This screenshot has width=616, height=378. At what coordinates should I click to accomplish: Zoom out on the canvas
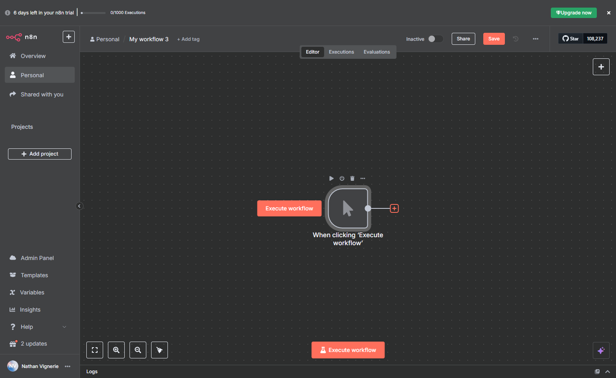tap(138, 350)
